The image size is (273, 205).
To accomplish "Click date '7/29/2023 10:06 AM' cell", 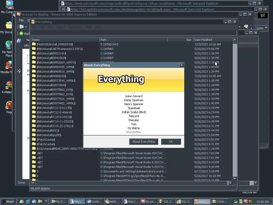I will (x=207, y=44).
